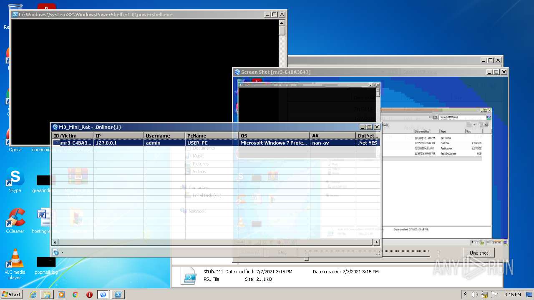Click the PowerShell scrollbar up arrow
Image resolution: width=534 pixels, height=300 pixels.
tap(282, 23)
